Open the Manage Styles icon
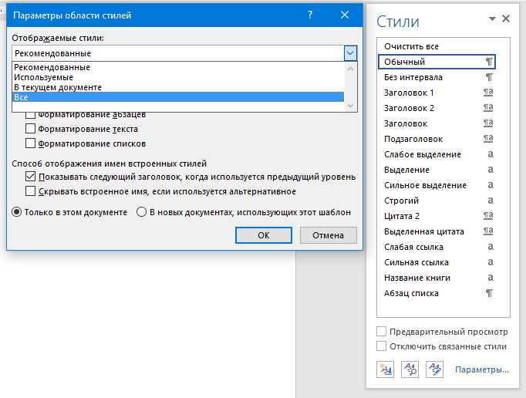526x398 pixels. [x=434, y=369]
